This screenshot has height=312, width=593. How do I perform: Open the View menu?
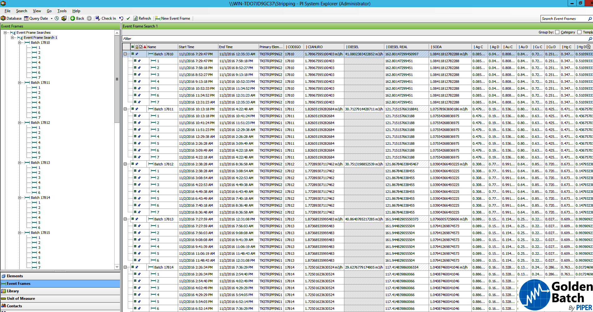[x=37, y=11]
